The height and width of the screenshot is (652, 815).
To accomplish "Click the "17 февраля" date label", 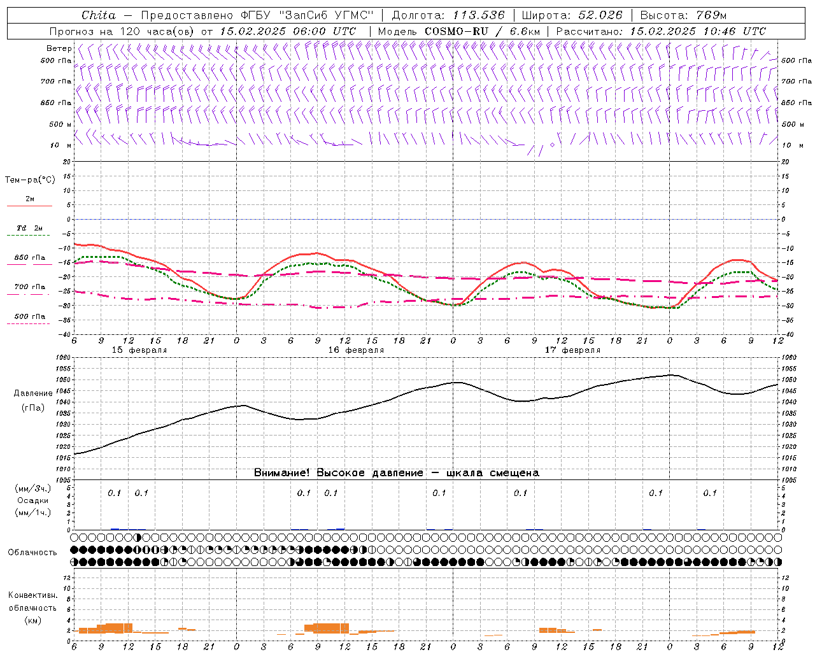I will [x=572, y=350].
